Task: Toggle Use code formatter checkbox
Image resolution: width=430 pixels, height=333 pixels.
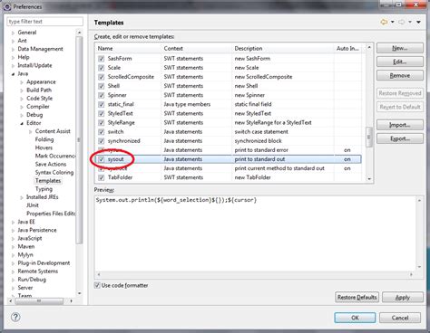Action: coord(97,285)
